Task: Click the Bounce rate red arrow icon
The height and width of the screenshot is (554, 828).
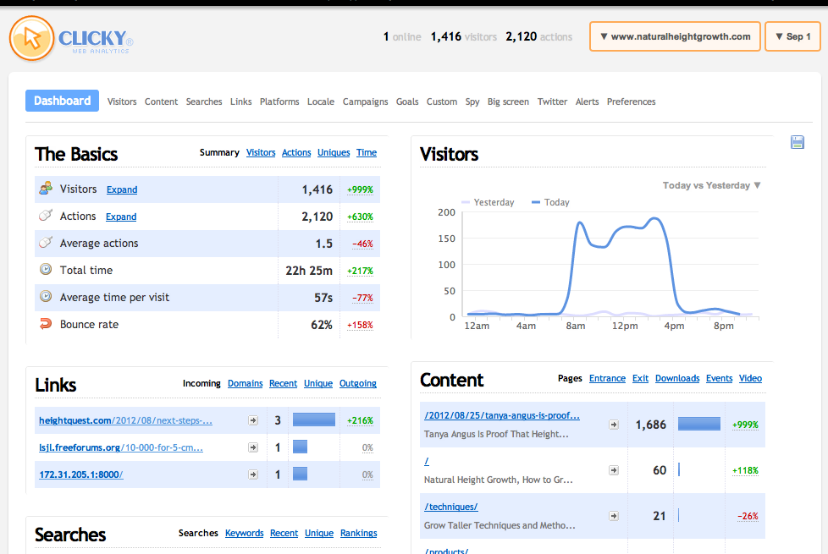Action: [46, 323]
